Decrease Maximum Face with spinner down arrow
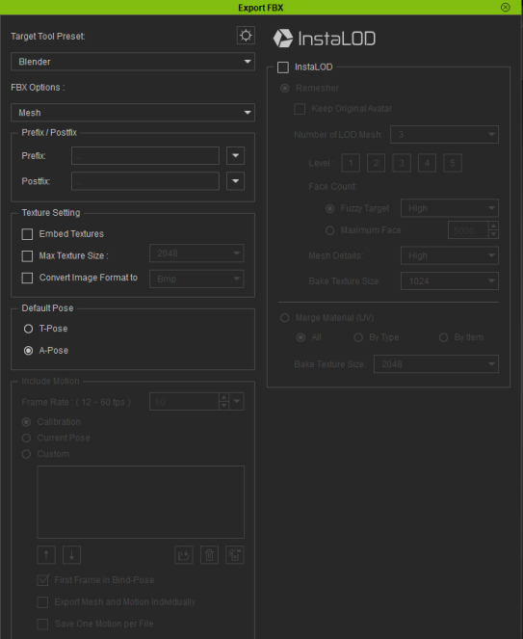This screenshot has height=639, width=523. point(494,235)
